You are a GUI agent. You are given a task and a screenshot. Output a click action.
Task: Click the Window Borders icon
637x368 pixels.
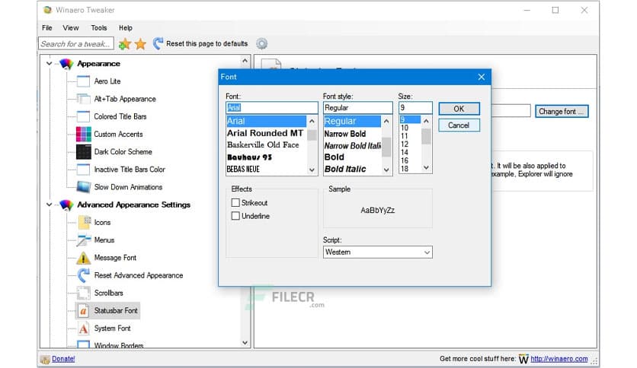click(83, 344)
